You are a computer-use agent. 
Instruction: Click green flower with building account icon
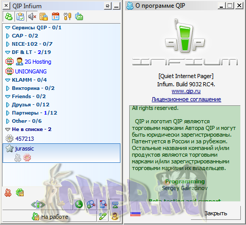click(x=20, y=193)
